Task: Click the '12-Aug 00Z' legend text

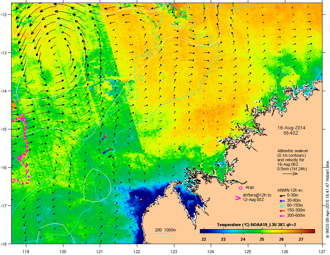Action: 253,199
